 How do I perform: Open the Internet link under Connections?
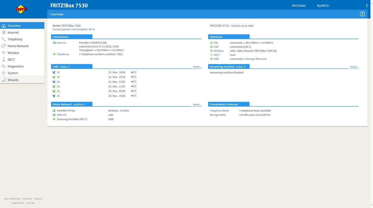click(x=61, y=43)
